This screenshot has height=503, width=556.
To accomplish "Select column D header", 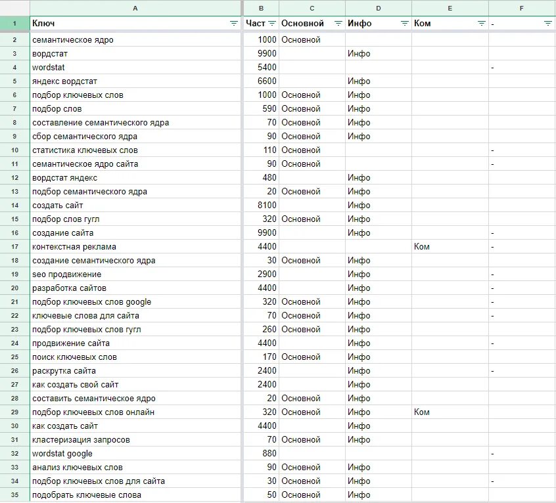I will (x=379, y=8).
